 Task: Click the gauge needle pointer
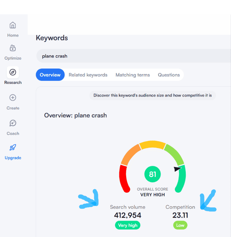[177, 169]
